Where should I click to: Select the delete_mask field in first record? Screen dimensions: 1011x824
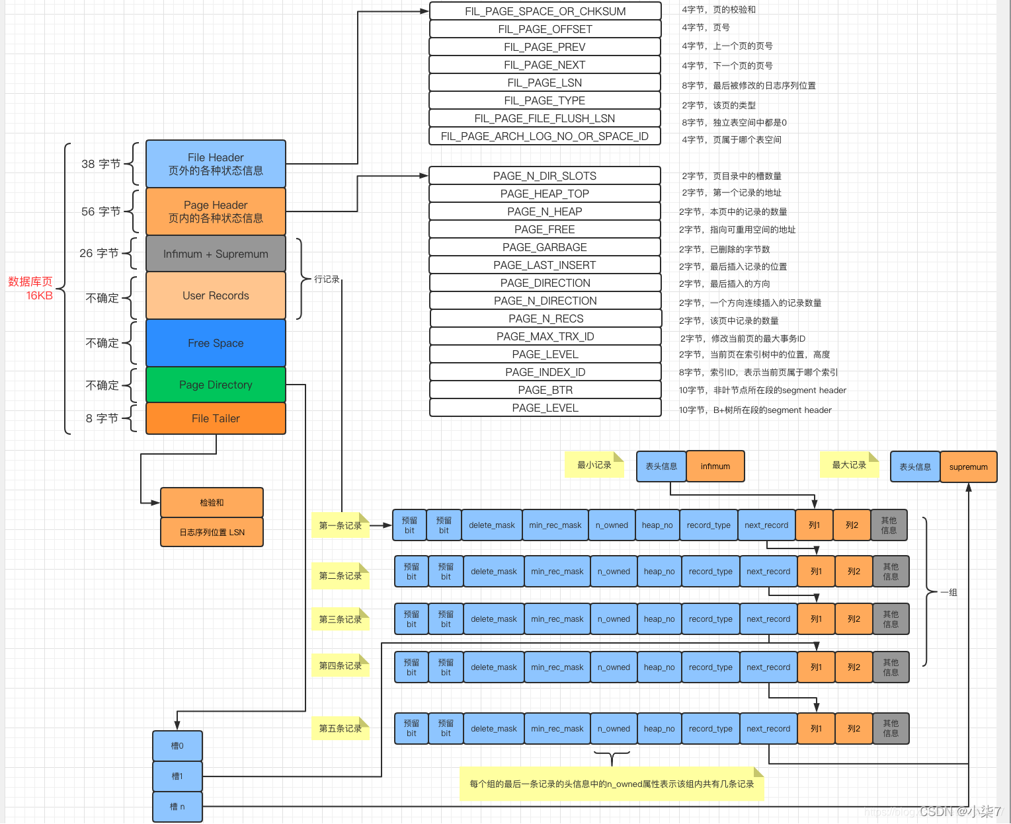[491, 525]
